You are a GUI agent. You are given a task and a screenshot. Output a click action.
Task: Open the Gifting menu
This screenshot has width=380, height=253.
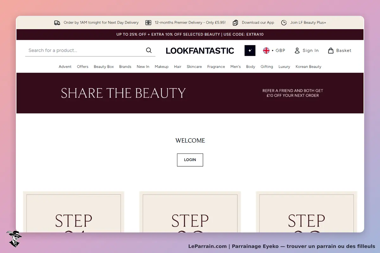pos(267,67)
